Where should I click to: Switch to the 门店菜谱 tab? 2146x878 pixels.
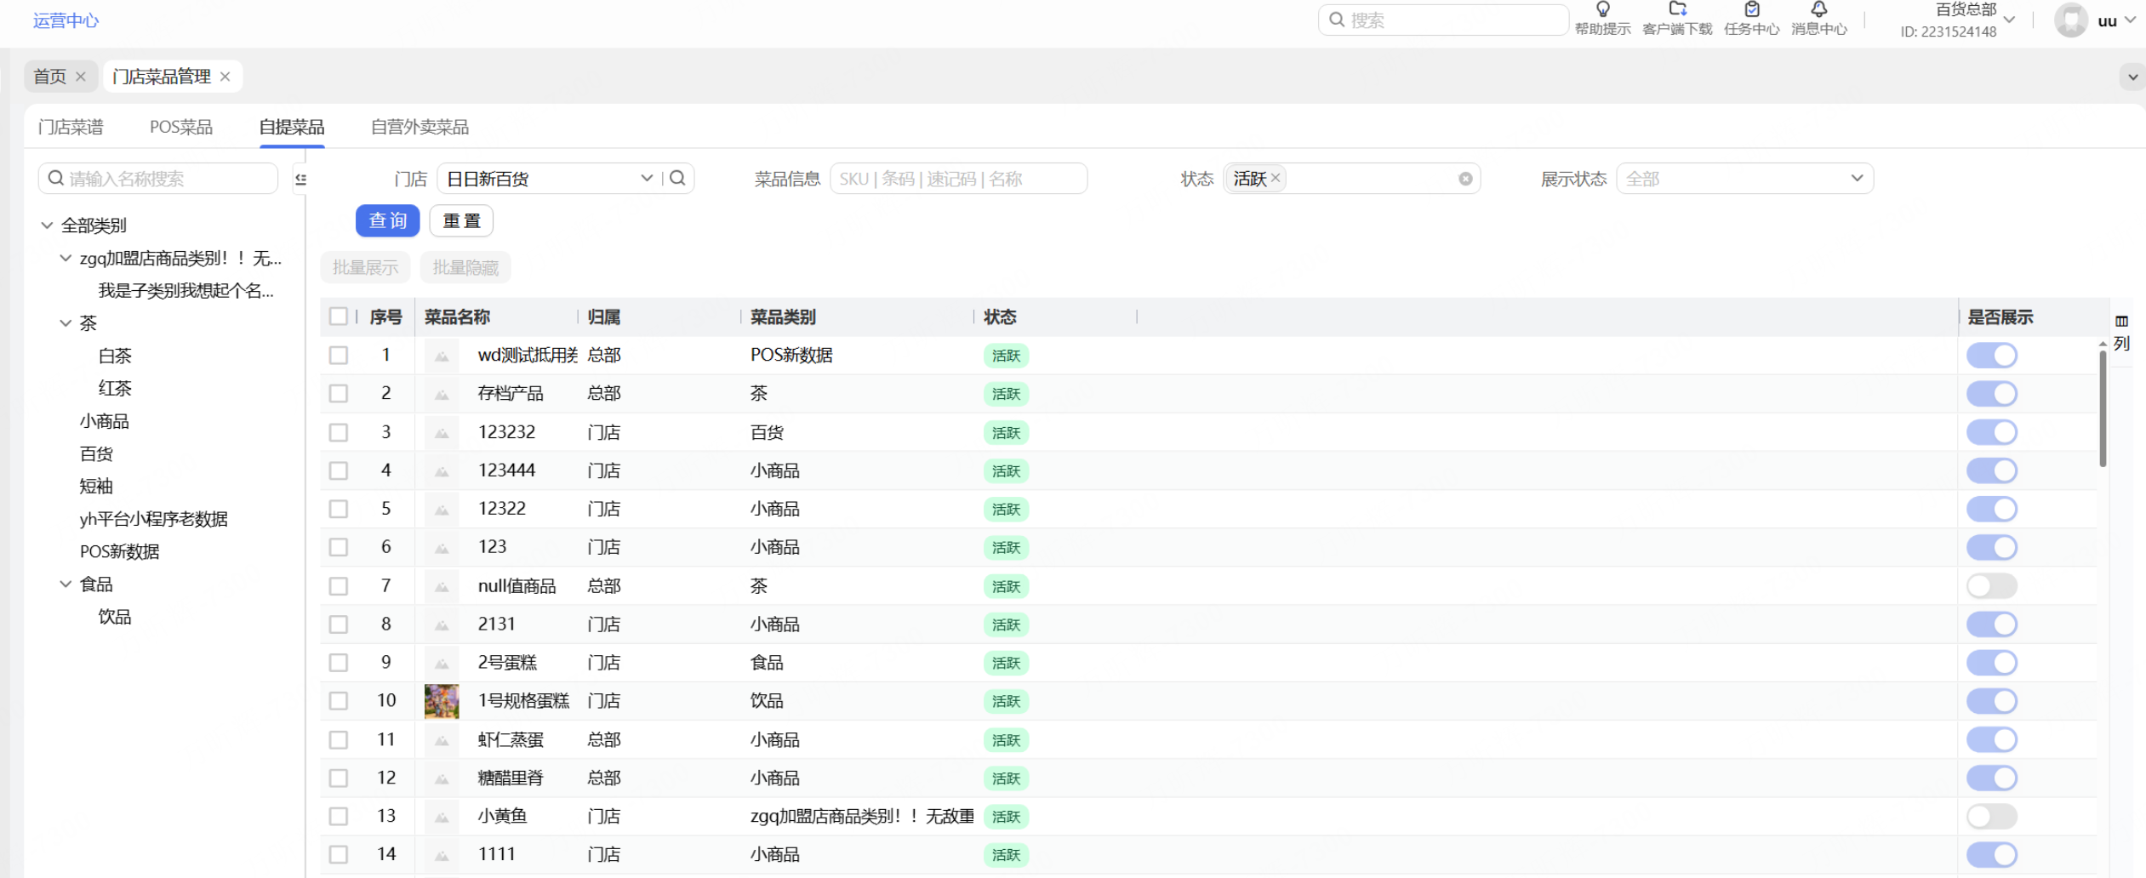(71, 127)
